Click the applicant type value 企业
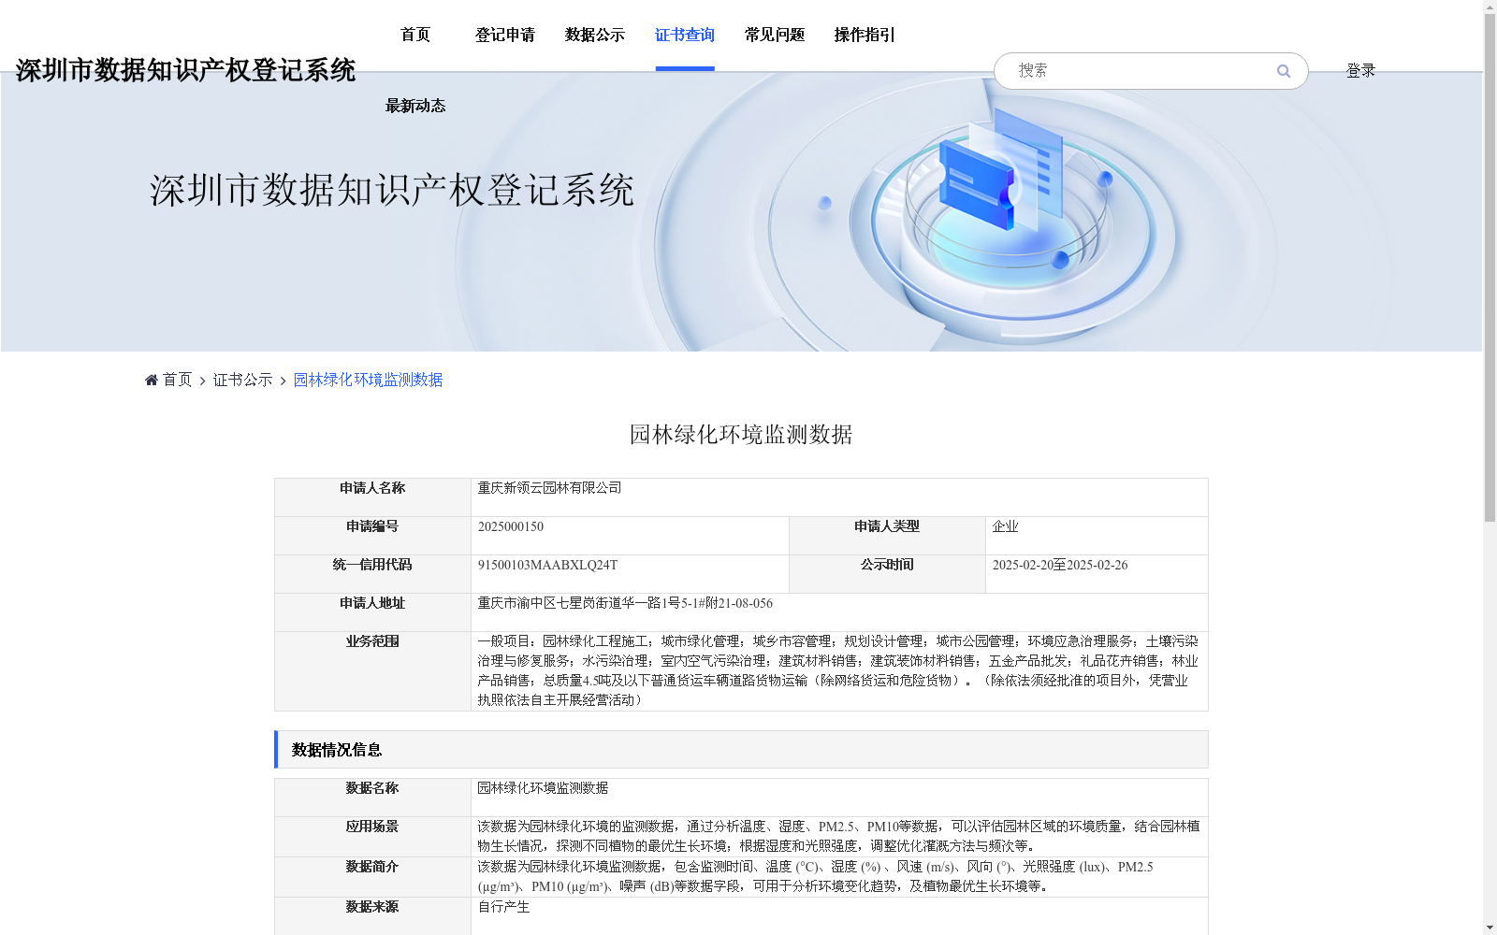Viewport: 1497px width, 935px height. [x=1005, y=526]
